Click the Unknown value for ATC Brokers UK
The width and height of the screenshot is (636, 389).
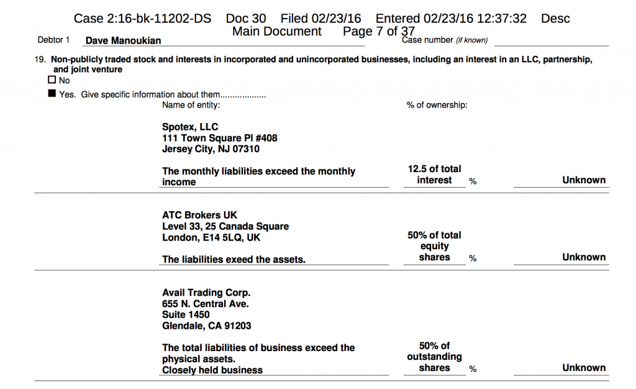click(584, 257)
